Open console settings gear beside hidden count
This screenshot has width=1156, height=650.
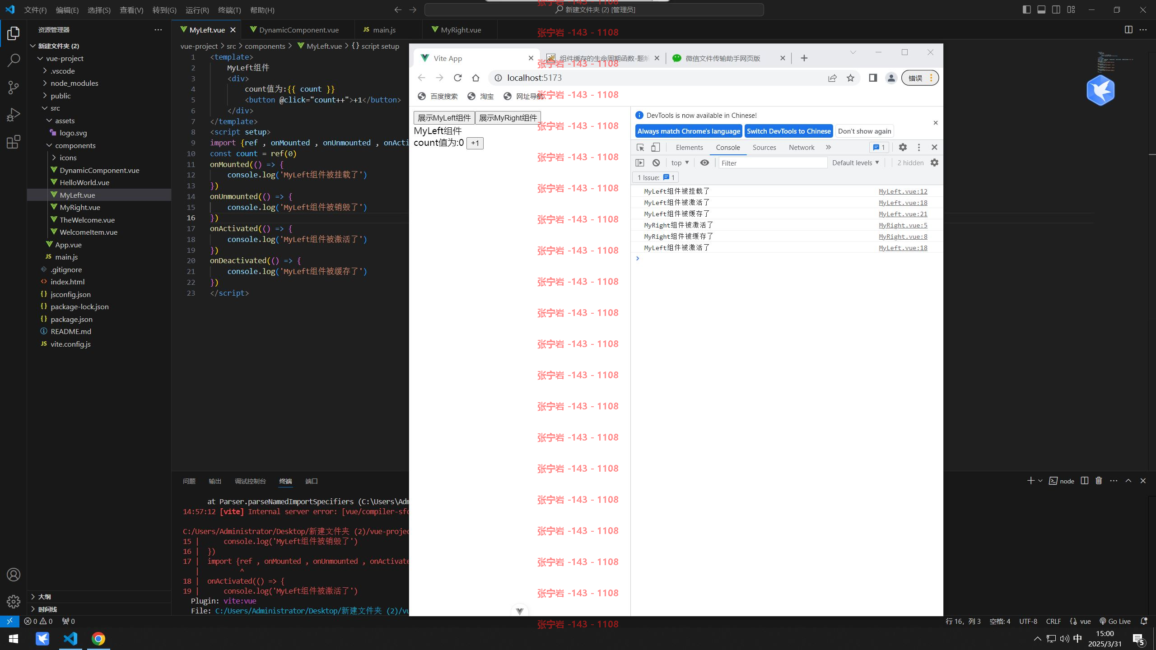tap(934, 162)
